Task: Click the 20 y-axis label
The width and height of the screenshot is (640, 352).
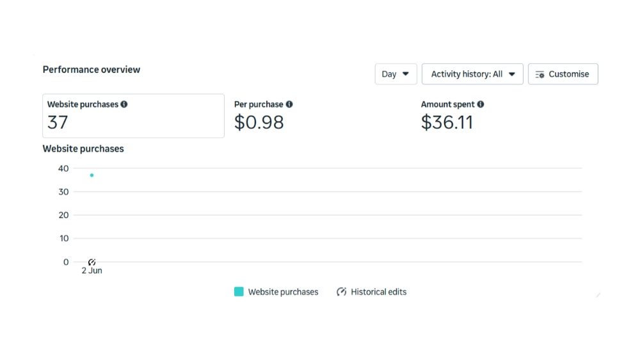Action: point(63,215)
